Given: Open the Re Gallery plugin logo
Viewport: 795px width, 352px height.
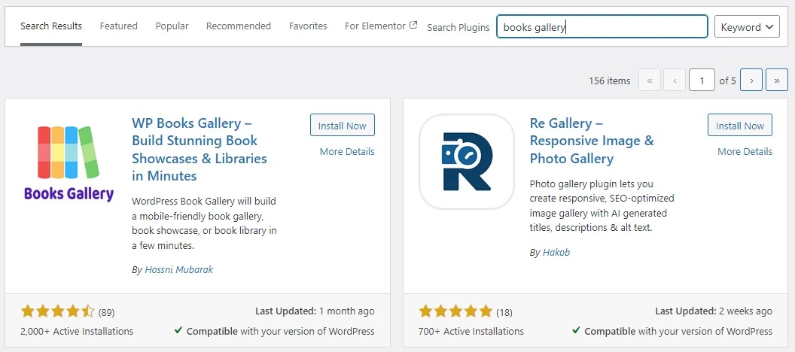Looking at the screenshot, I should pyautogui.click(x=467, y=162).
